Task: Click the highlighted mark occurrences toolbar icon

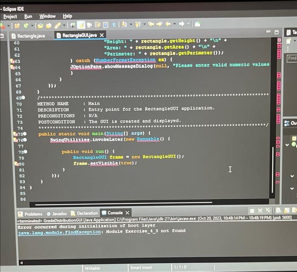Action: pos(81,25)
